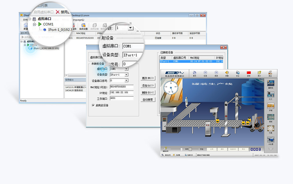This screenshot has width=293, height=184.
Task: Click the 14:54:20 服务启动 log line
Action: tap(74, 91)
